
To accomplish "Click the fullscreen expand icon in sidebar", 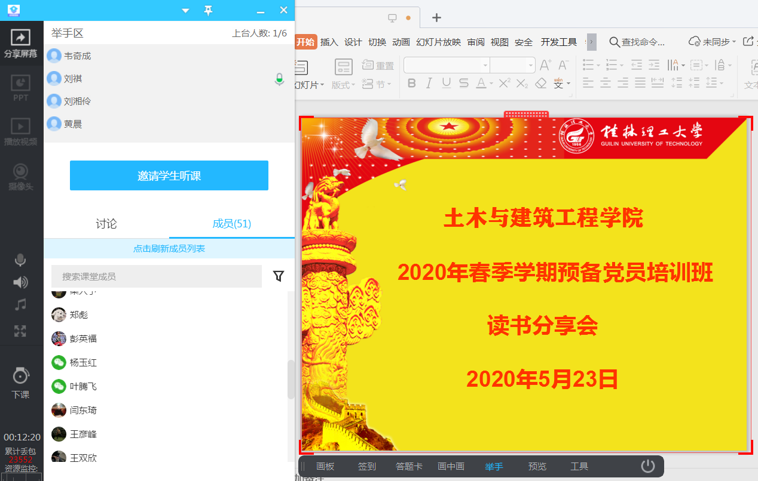I will 21,330.
